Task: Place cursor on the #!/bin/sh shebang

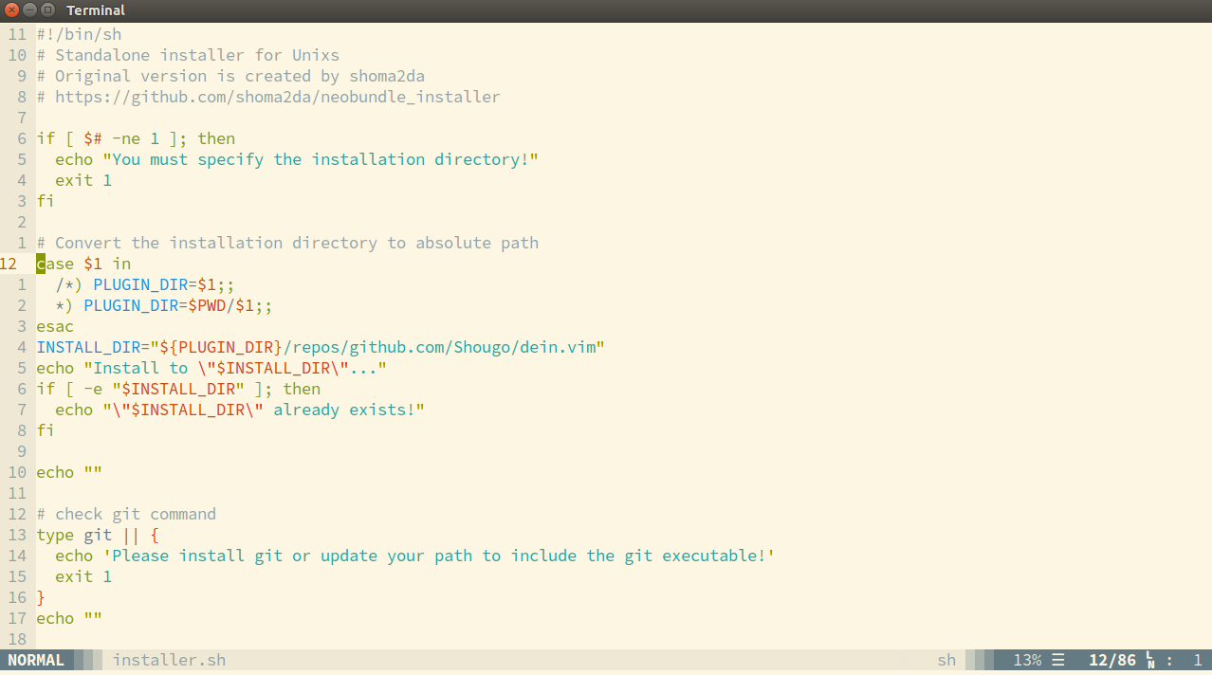Action: [79, 34]
